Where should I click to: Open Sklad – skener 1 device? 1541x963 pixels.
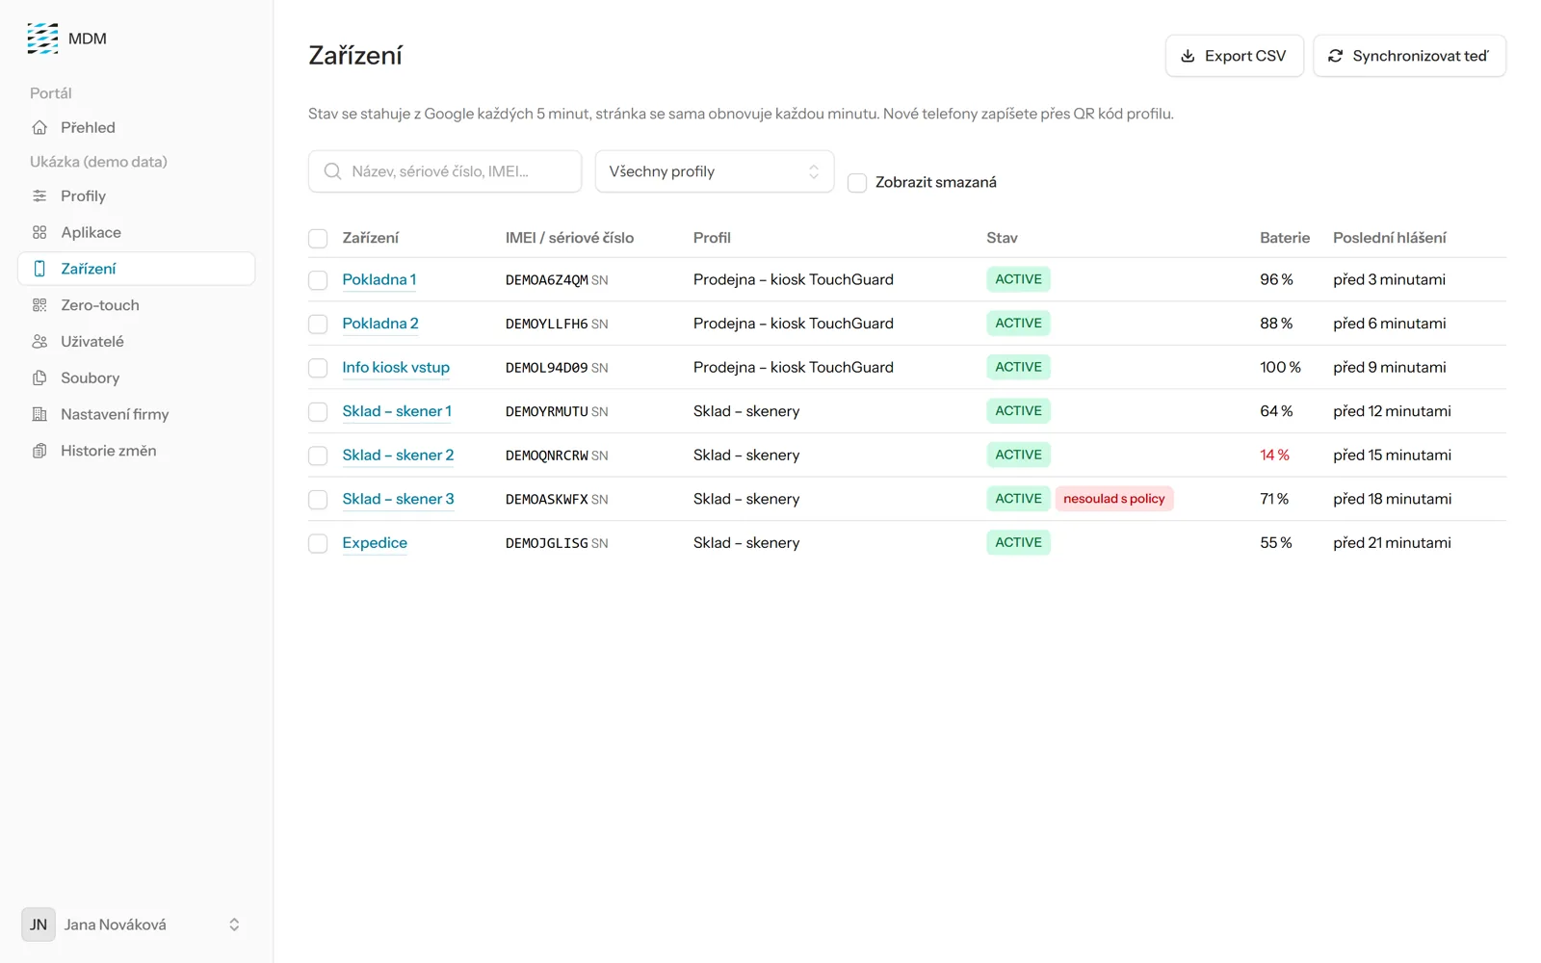click(397, 411)
